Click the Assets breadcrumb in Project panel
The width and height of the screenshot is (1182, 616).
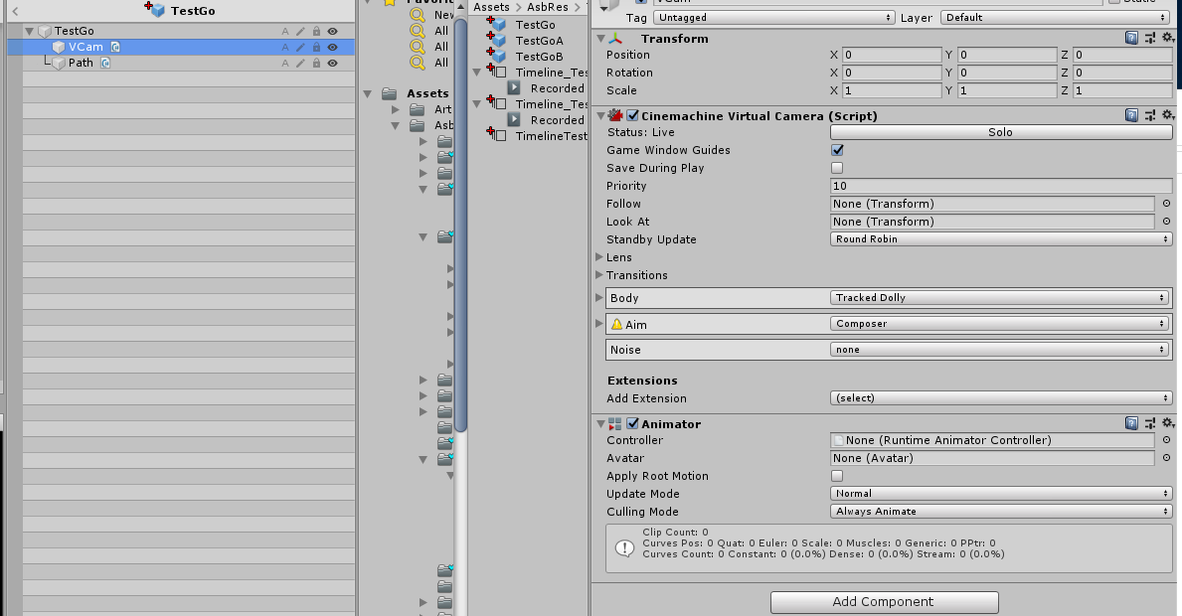click(x=490, y=7)
